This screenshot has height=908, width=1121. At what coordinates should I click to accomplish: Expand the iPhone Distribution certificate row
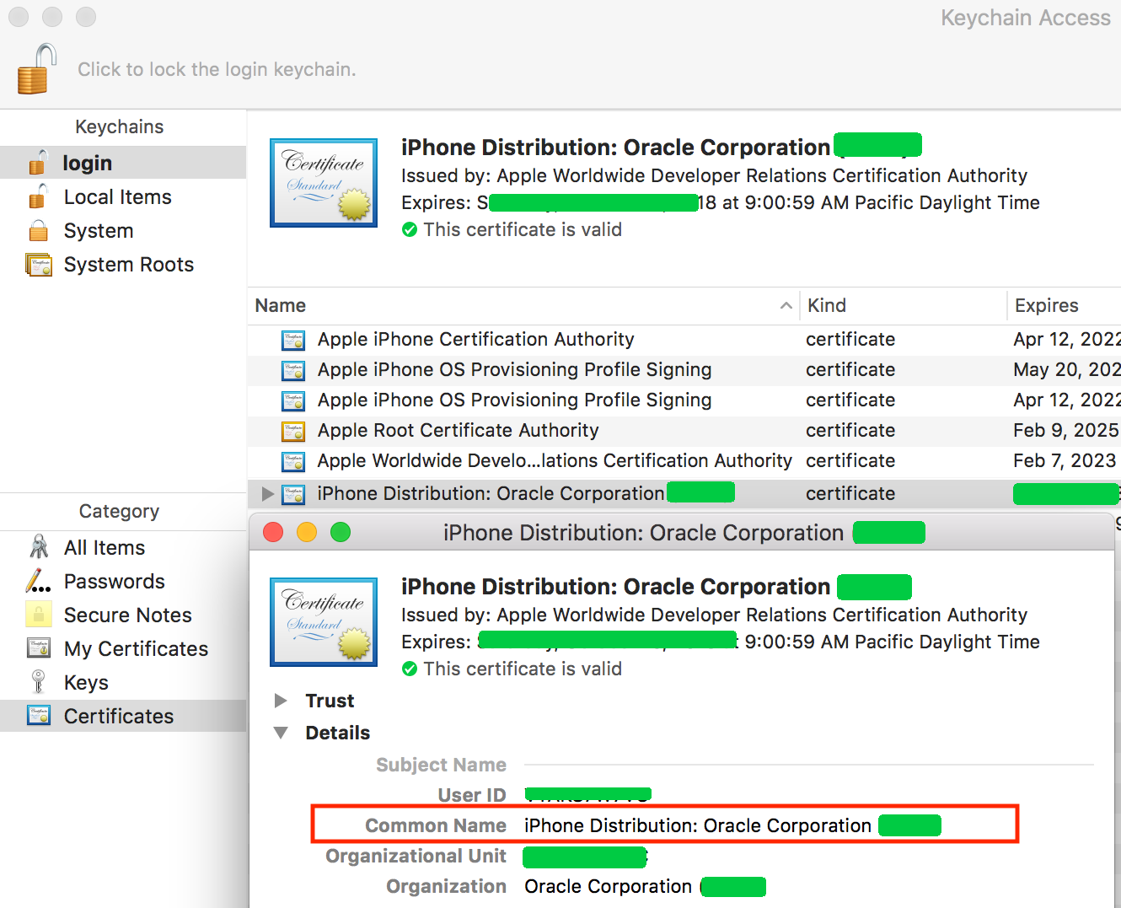(x=267, y=493)
